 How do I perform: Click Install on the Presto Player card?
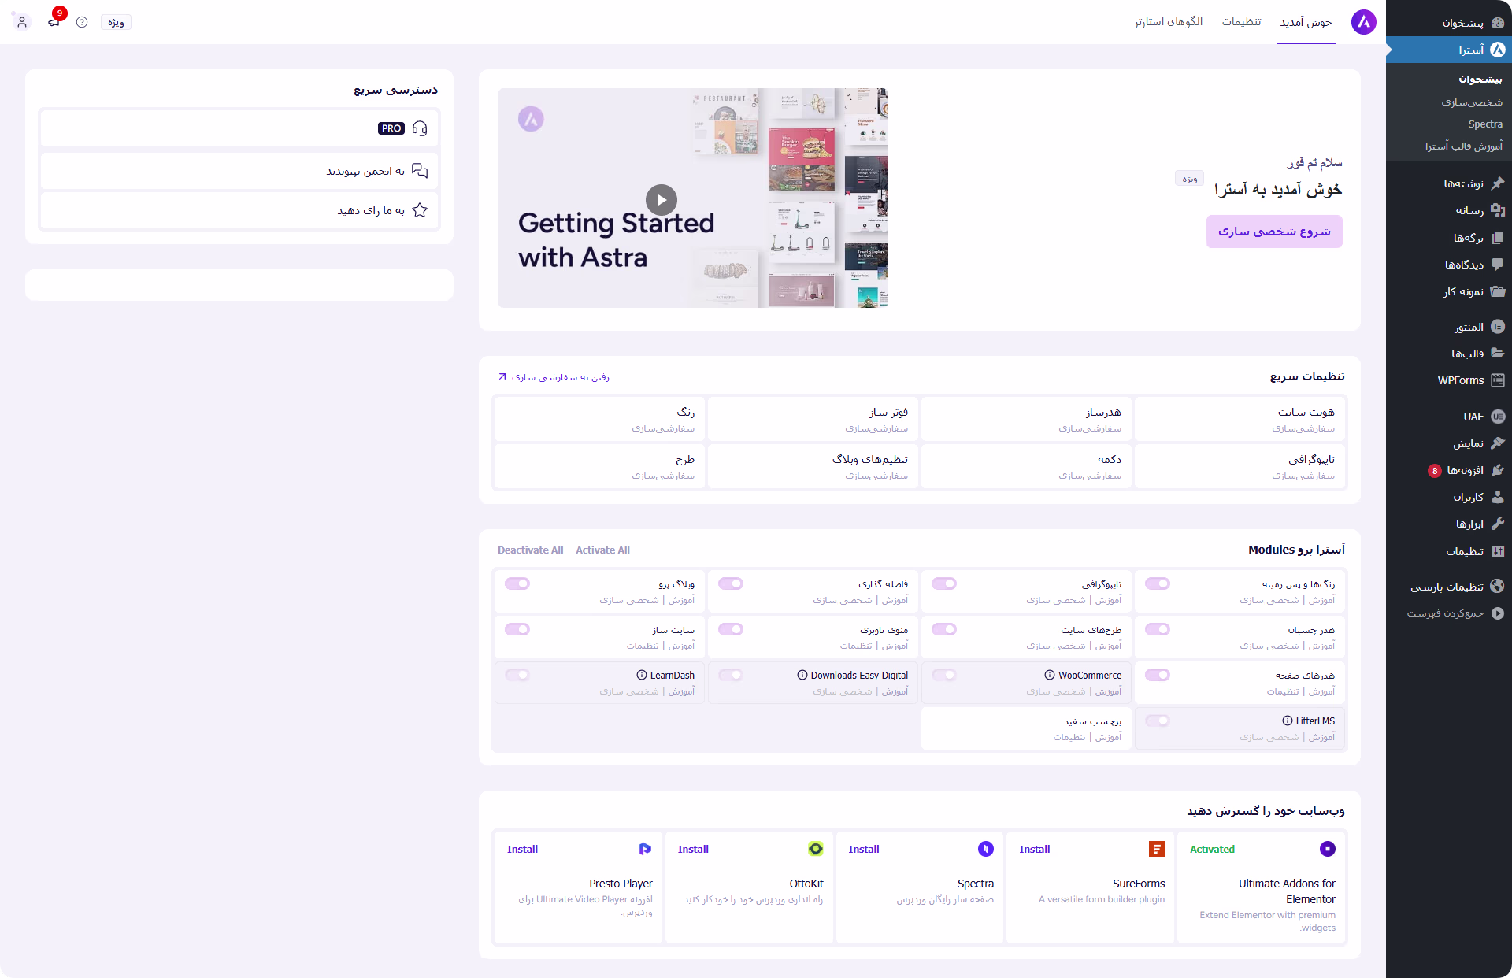click(x=522, y=849)
